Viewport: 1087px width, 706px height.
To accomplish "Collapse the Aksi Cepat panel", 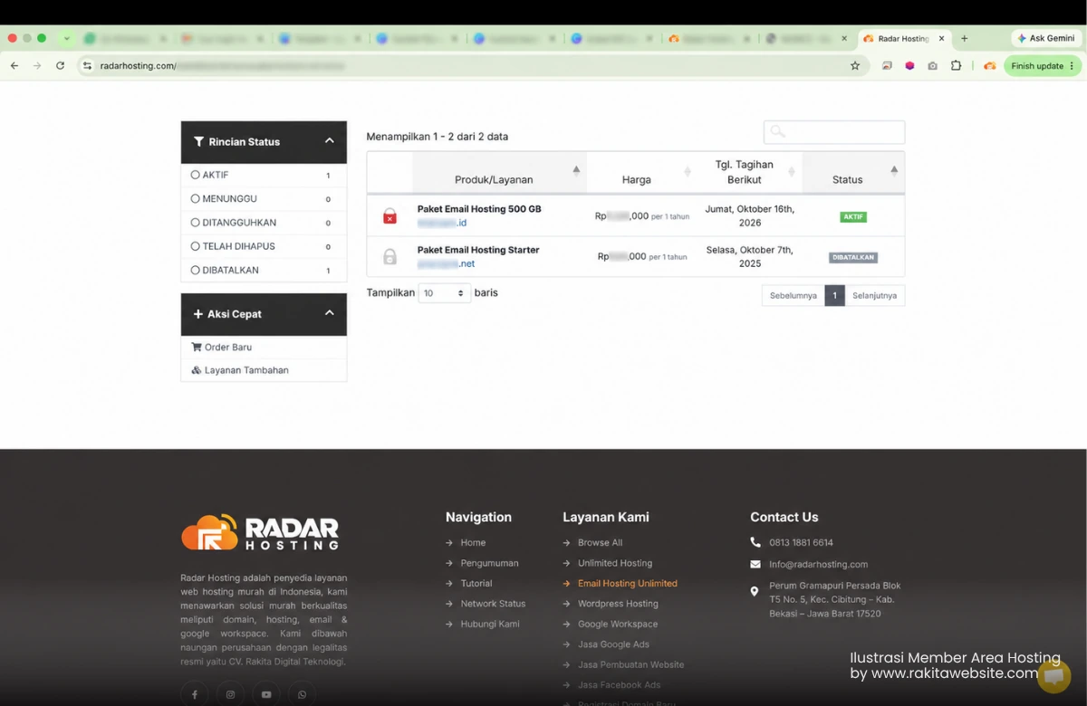I will click(330, 313).
